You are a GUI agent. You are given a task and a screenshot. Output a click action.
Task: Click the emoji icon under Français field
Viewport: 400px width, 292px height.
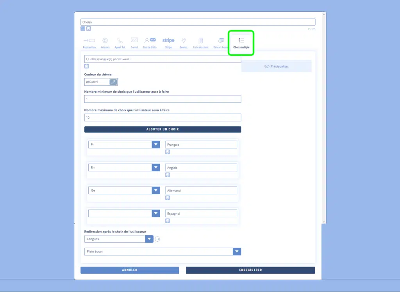pyautogui.click(x=168, y=152)
